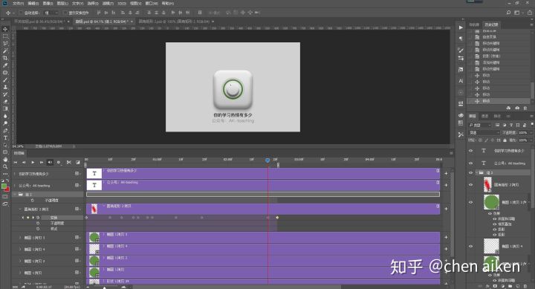Select the Horizontal Type tool
The width and height of the screenshot is (535, 289).
click(5, 137)
